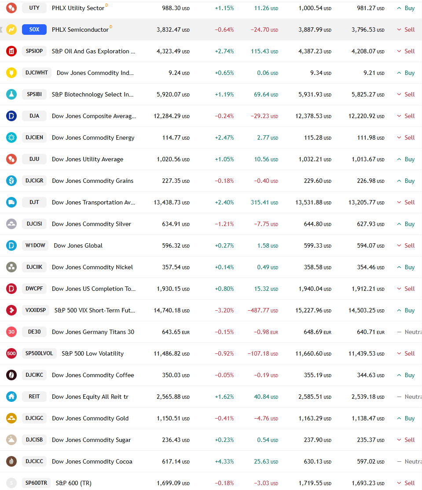This screenshot has width=422, height=490.
Task: Open PHLX Semiconductor index page
Action: click(80, 30)
